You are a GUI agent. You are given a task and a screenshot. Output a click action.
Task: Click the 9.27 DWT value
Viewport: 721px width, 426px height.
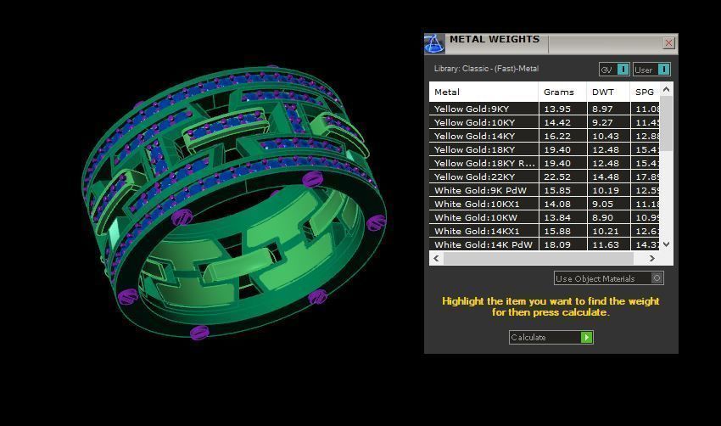click(602, 122)
